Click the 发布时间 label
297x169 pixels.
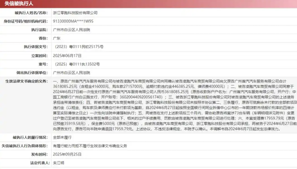(x=39, y=154)
